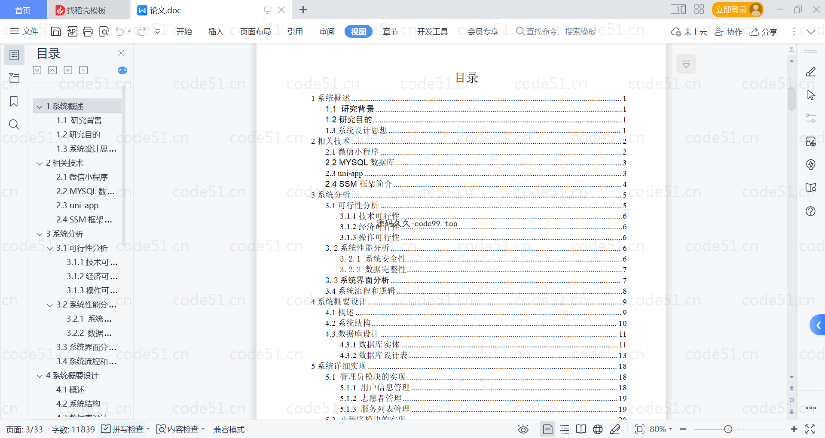Screen dimensions: 825x438
Task: Go to the 首页 home tab
Action: point(23,10)
